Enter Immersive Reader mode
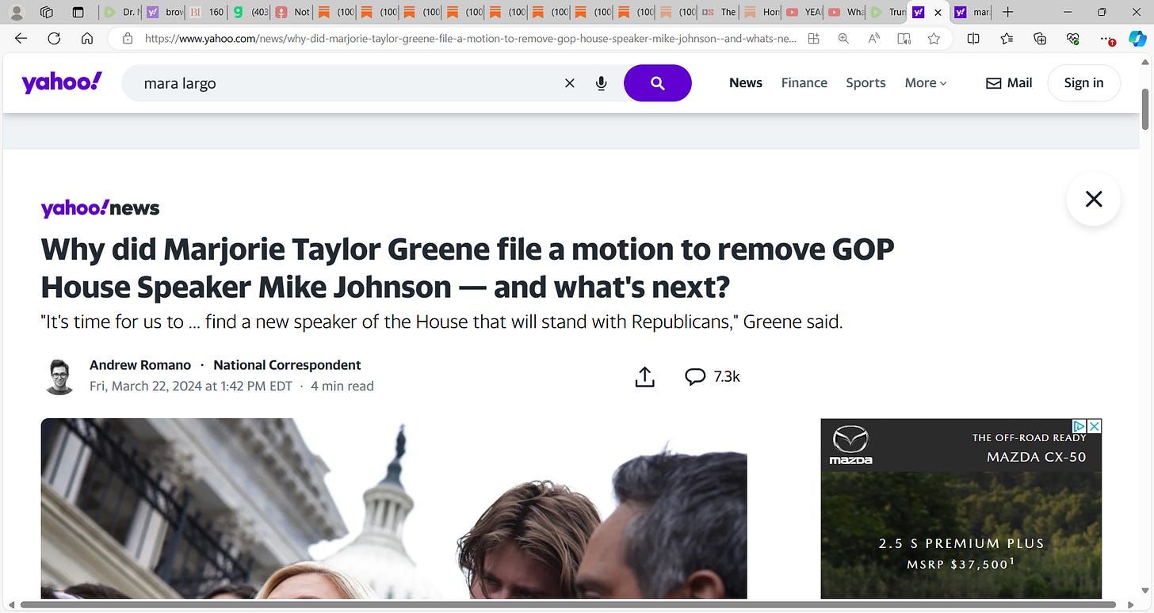 tap(904, 38)
